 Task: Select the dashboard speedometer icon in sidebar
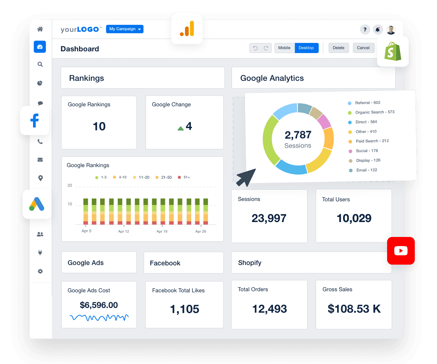[x=40, y=47]
